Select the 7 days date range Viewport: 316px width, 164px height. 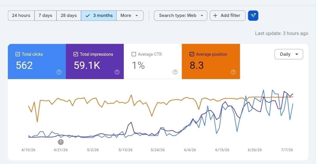[x=45, y=15]
